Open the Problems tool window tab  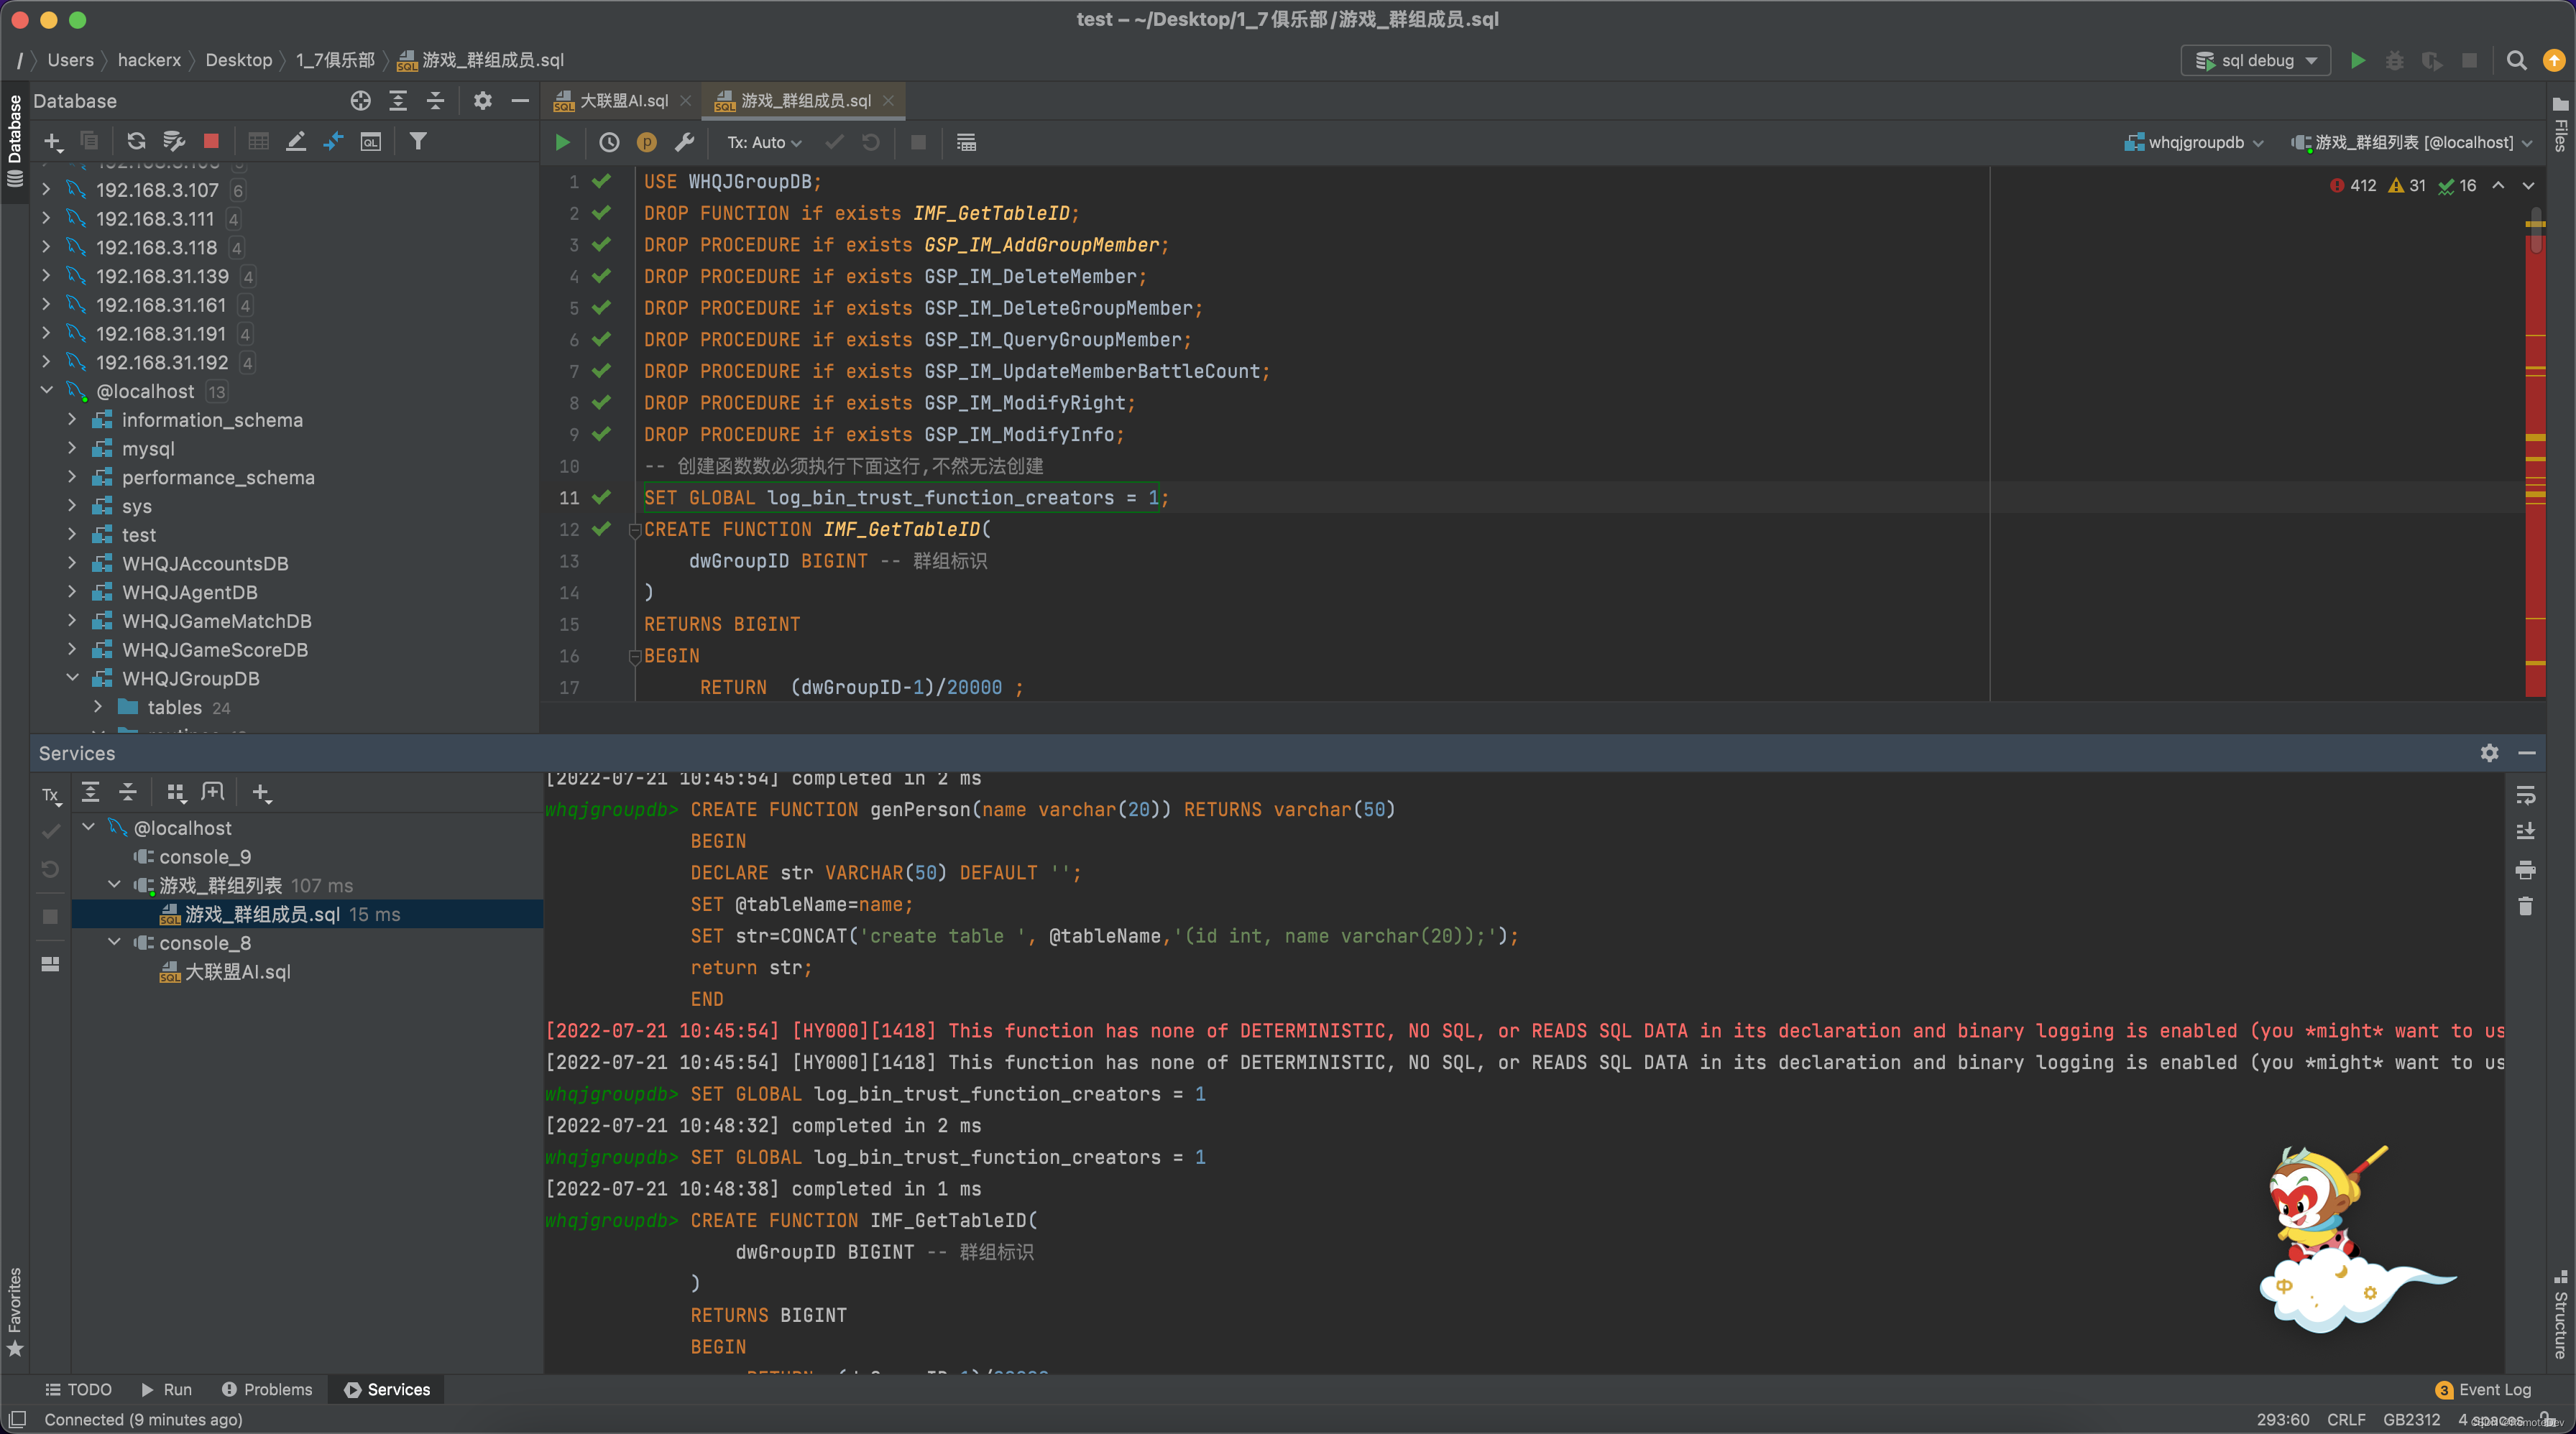coord(267,1389)
